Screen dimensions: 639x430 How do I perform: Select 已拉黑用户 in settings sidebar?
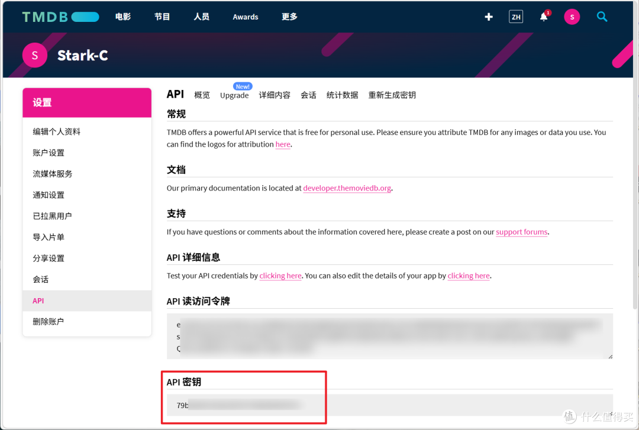tap(87, 216)
